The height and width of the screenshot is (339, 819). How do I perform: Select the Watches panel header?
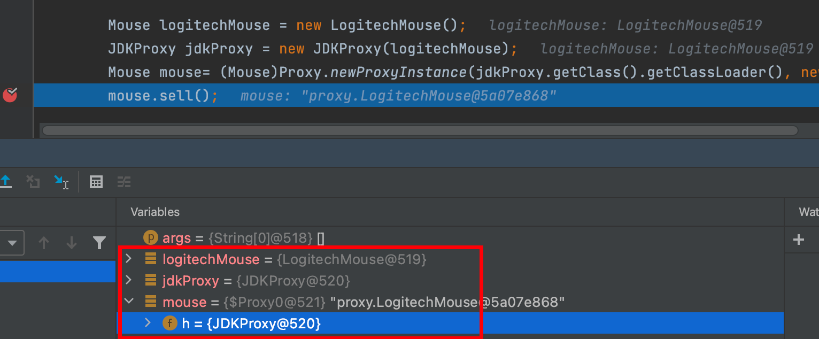(807, 212)
